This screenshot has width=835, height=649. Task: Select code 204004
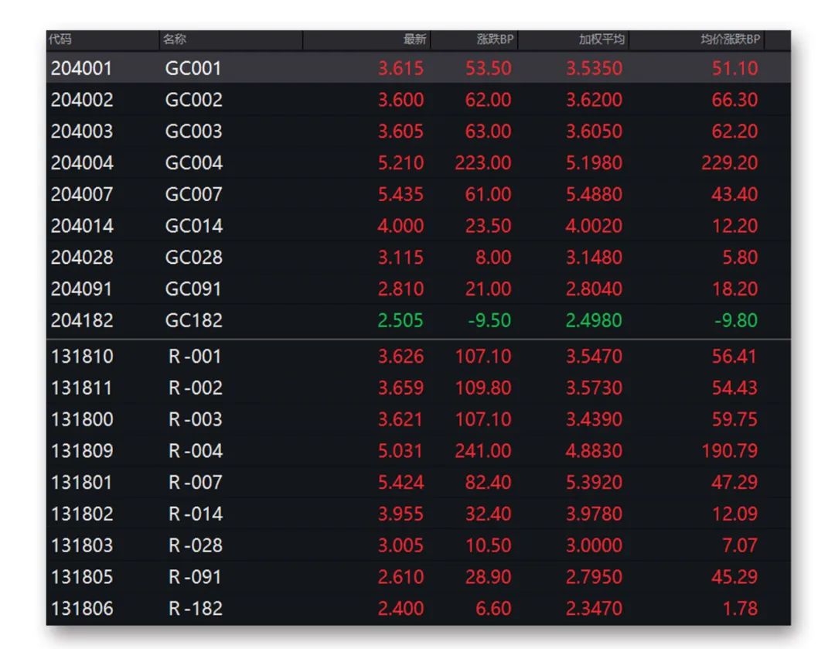81,162
